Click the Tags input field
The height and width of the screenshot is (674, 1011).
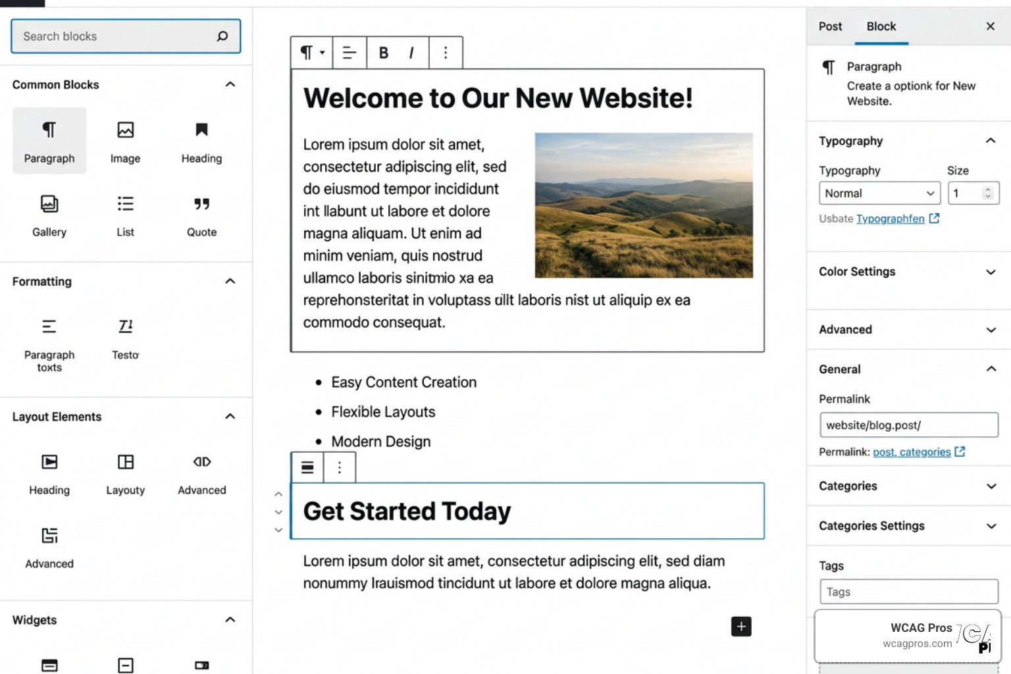point(909,592)
